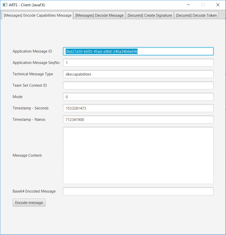Click the Timestamp - Nanos field
The width and height of the screenshot is (226, 235).
(x=138, y=120)
